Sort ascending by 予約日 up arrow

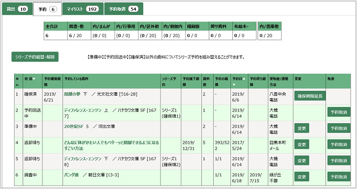[244, 79]
